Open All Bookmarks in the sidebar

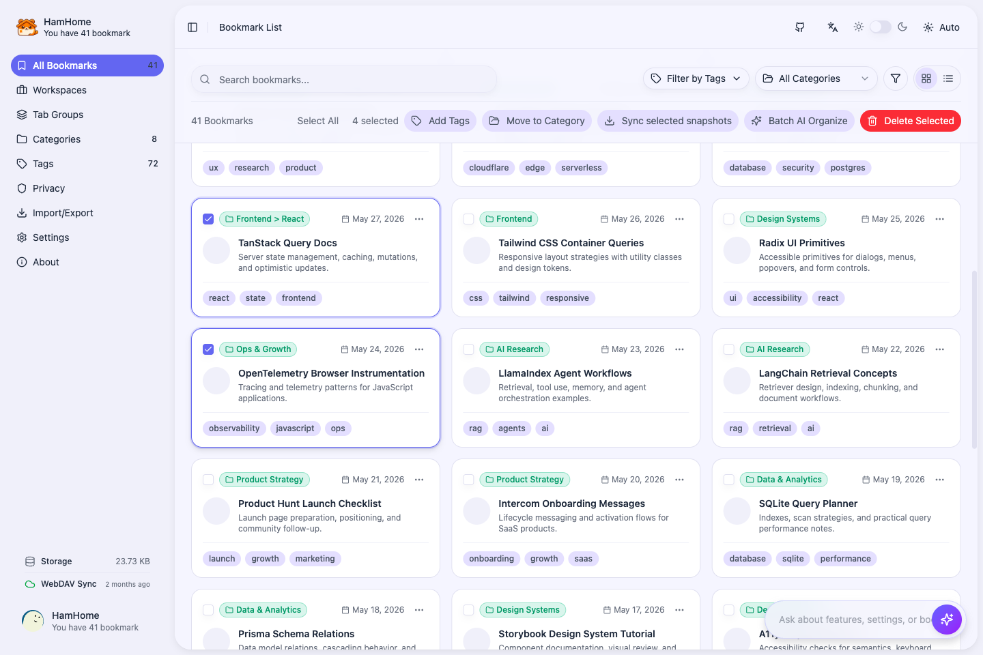pos(87,65)
